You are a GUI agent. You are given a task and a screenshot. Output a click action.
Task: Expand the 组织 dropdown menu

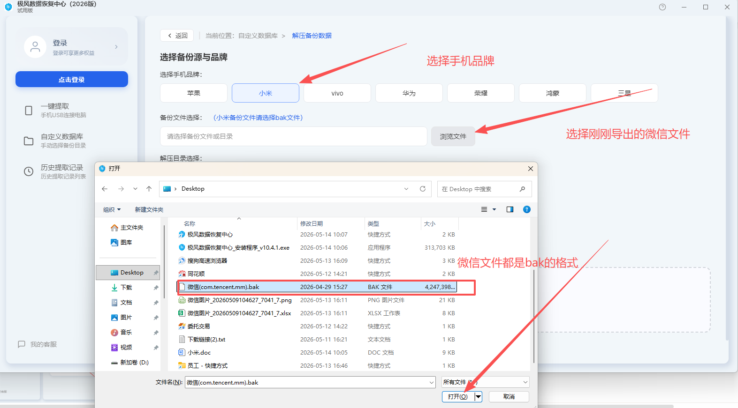tap(112, 210)
